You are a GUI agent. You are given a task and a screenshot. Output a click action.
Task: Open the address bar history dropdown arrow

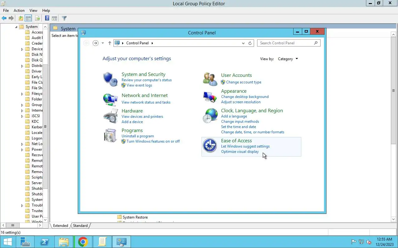click(x=243, y=43)
